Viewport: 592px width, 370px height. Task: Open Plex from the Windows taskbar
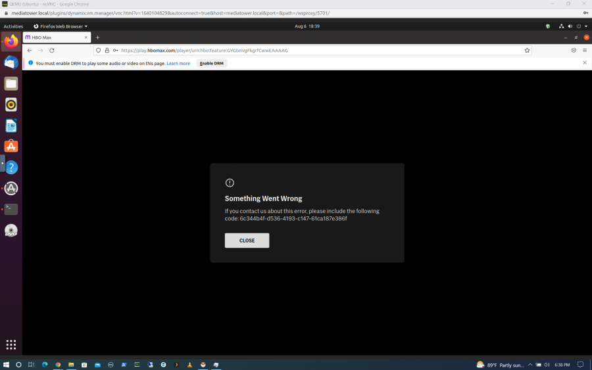[176, 365]
